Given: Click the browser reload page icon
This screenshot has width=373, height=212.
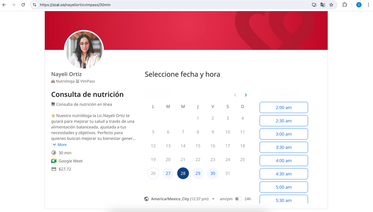Looking at the screenshot, I should pos(23,5).
